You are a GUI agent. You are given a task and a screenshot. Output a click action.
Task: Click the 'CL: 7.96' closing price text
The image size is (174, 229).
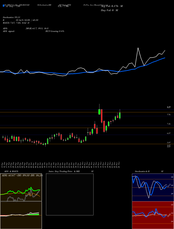tap(63, 6)
